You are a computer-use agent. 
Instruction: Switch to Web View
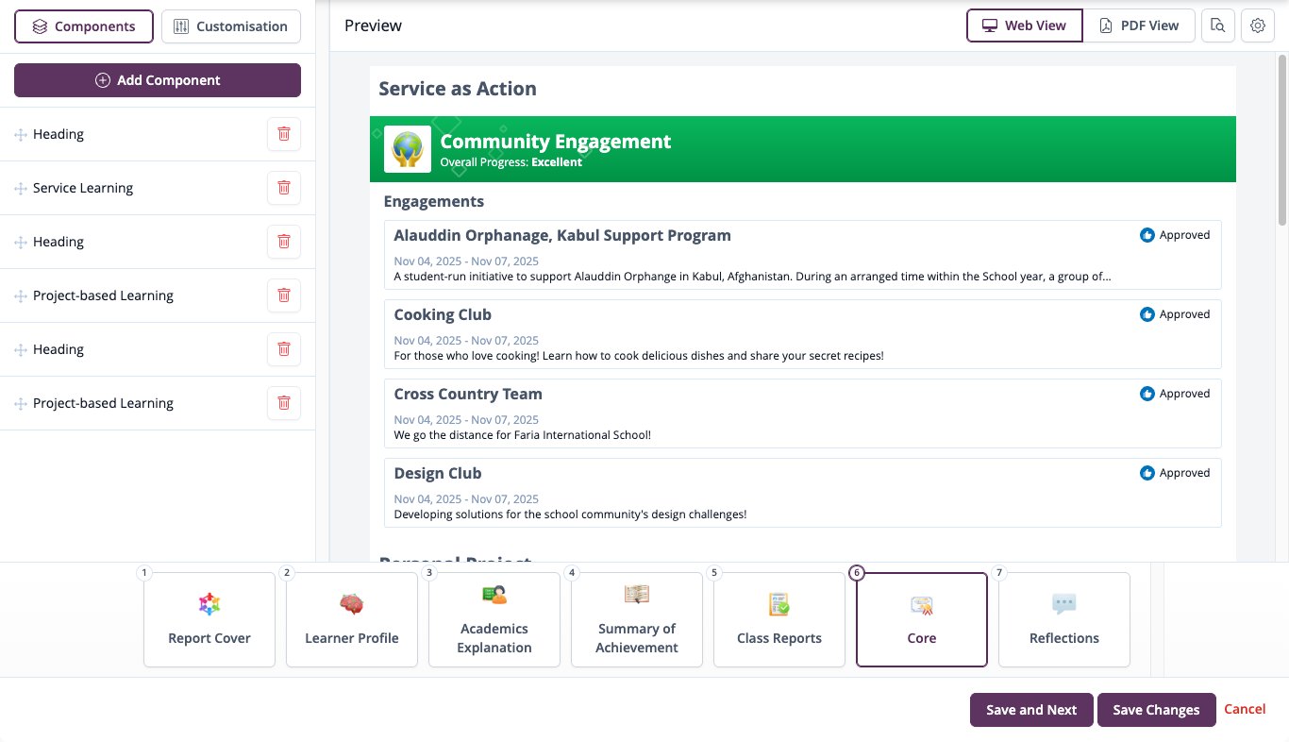tap(1024, 25)
